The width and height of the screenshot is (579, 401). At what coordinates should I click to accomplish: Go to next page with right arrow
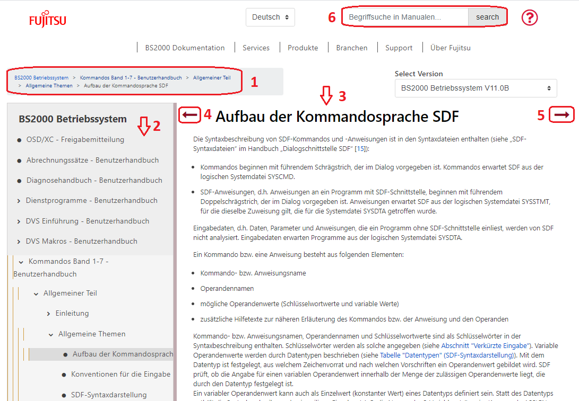561,115
